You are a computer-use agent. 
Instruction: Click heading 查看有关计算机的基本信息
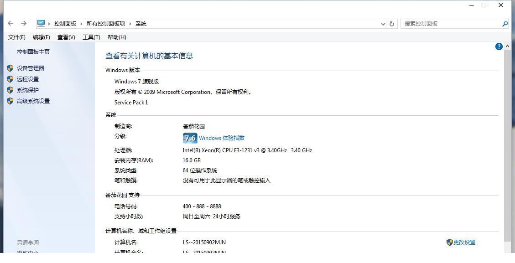149,56
